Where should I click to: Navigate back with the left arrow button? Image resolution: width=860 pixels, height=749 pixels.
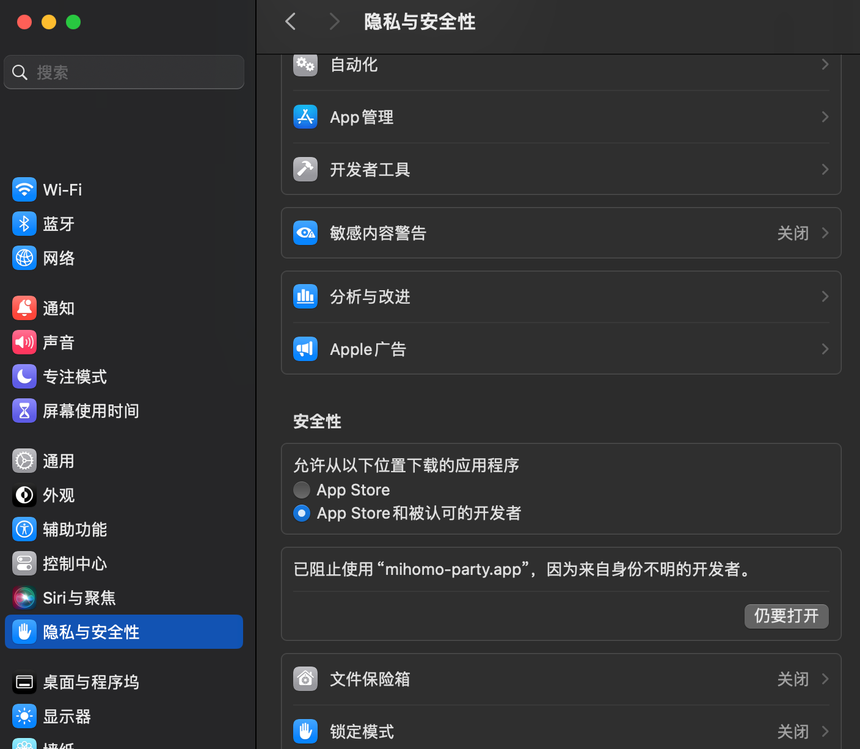pos(291,22)
